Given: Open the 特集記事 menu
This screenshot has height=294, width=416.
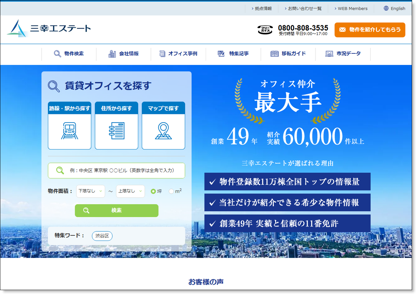Looking at the screenshot, I should (233, 54).
